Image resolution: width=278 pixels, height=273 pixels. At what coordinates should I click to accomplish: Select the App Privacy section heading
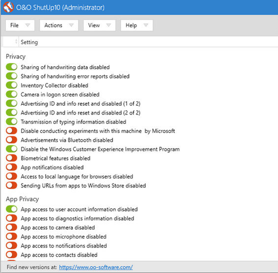[22, 199]
